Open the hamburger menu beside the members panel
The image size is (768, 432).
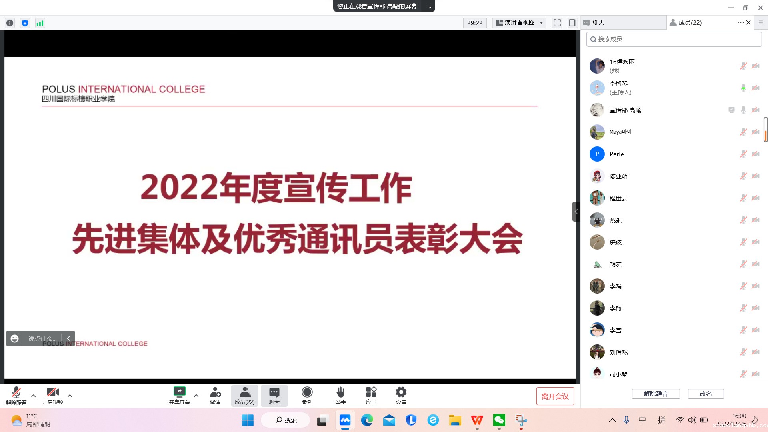(761, 22)
